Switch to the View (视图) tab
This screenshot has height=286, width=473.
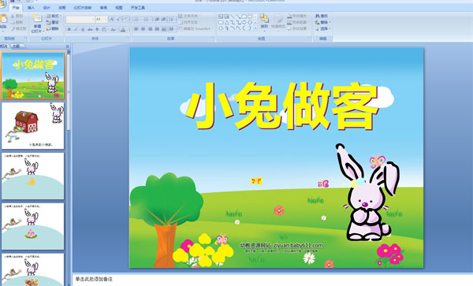click(119, 8)
